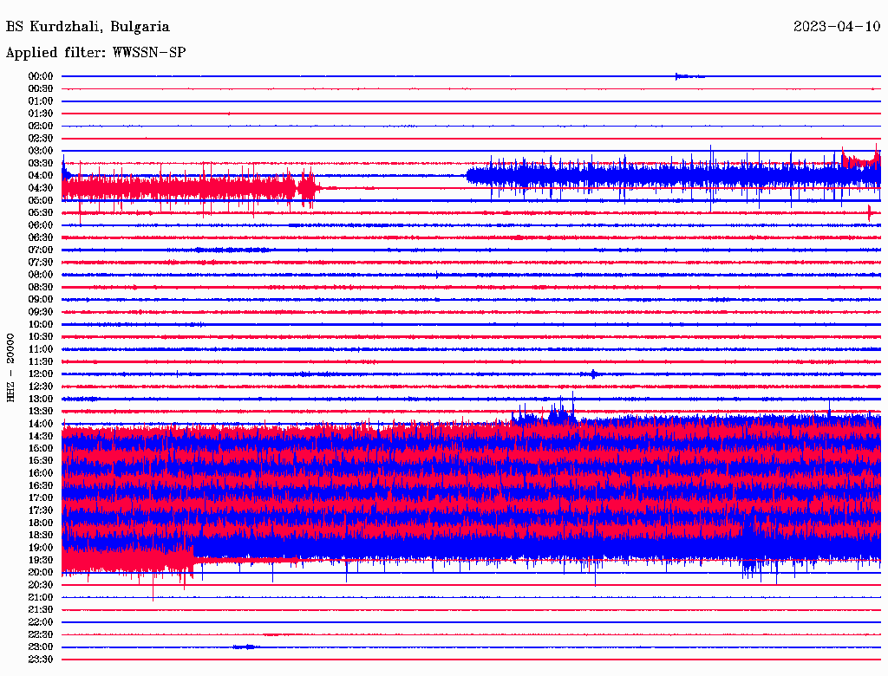The width and height of the screenshot is (888, 676).
Task: Pick the 22:30 time label
Action: pos(41,634)
